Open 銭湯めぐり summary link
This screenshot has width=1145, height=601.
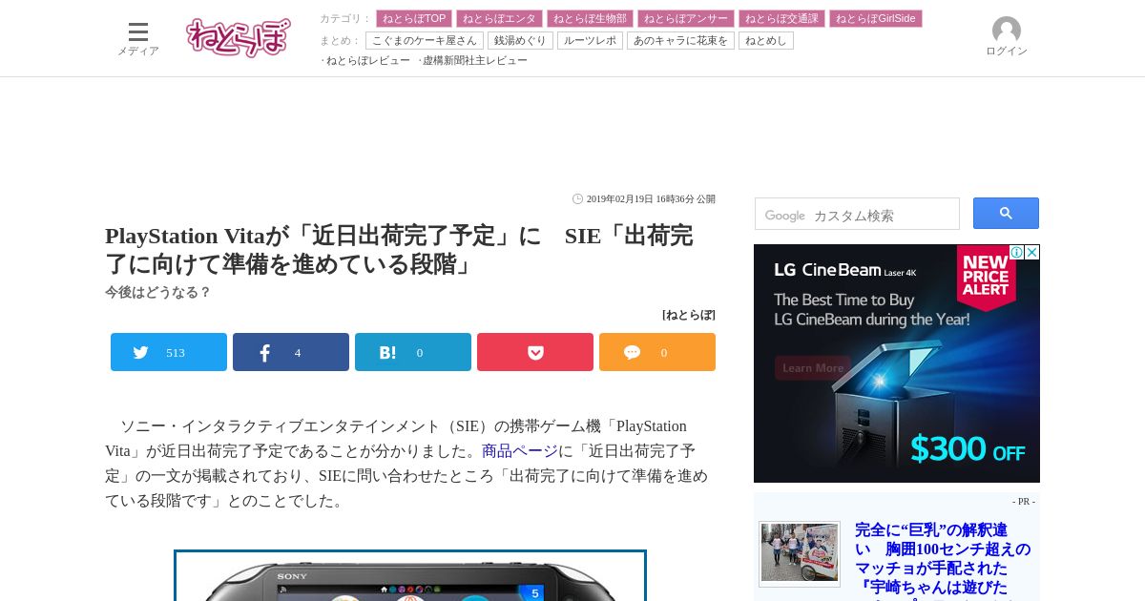[x=521, y=40]
